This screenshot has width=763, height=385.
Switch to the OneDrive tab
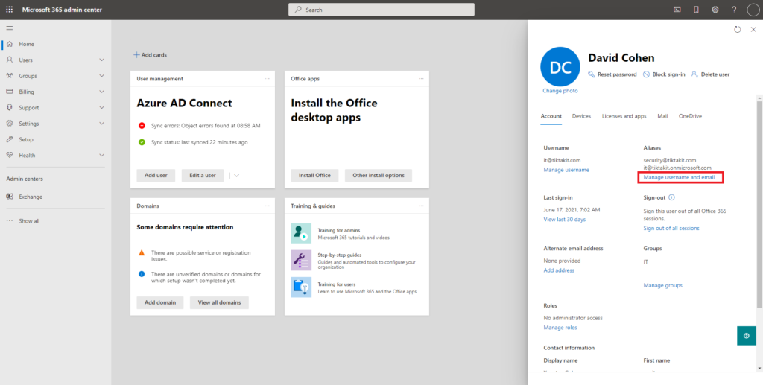691,116
